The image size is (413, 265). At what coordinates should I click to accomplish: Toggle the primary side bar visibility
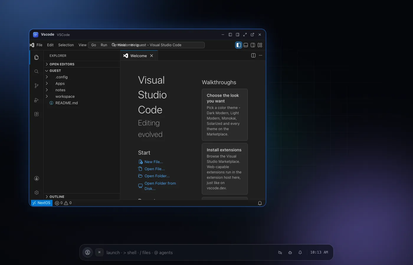pyautogui.click(x=239, y=45)
